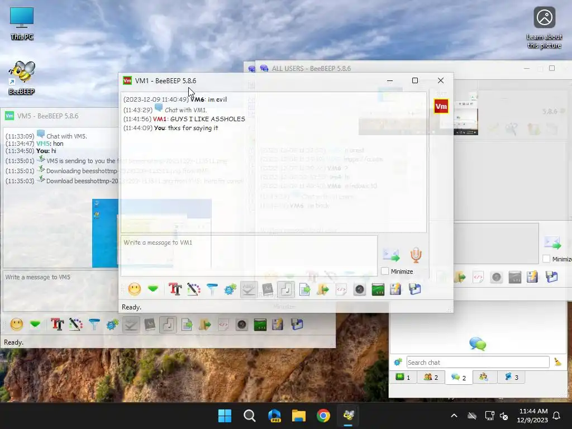Toggle spell checking button in VM5 toolbar
This screenshot has height=429, width=572.
(131, 325)
